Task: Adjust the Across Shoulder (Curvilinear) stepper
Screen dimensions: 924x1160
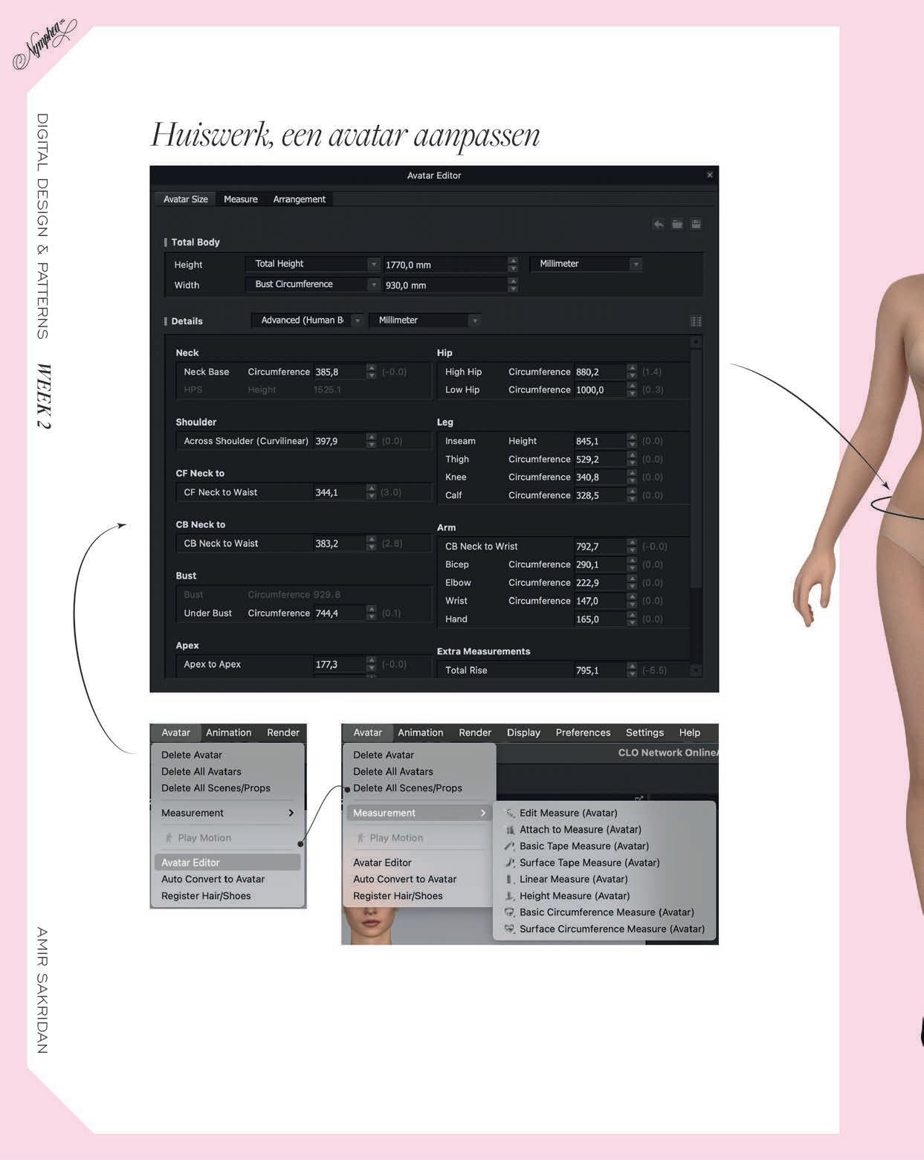Action: click(371, 441)
